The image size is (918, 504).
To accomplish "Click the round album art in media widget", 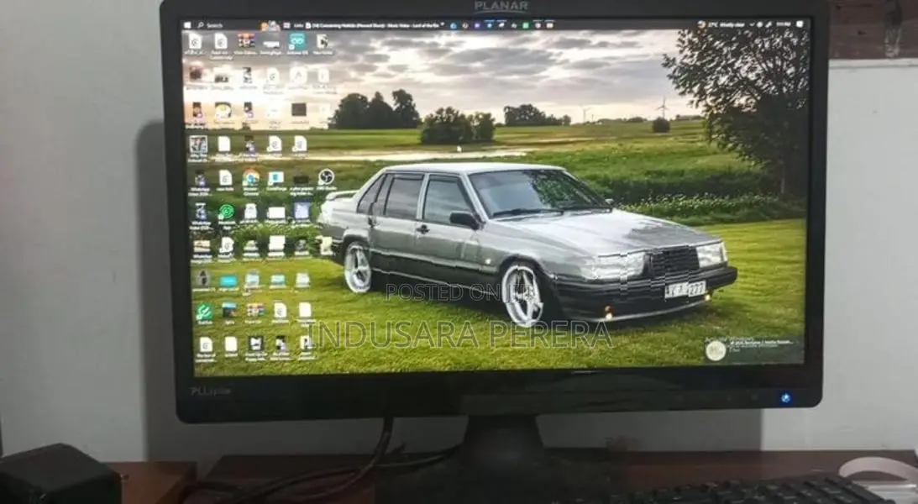I will pyautogui.click(x=716, y=350).
